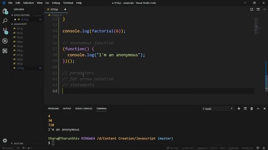Split the terminal panel
This screenshot has height=150, width=268.
pyautogui.click(x=245, y=109)
